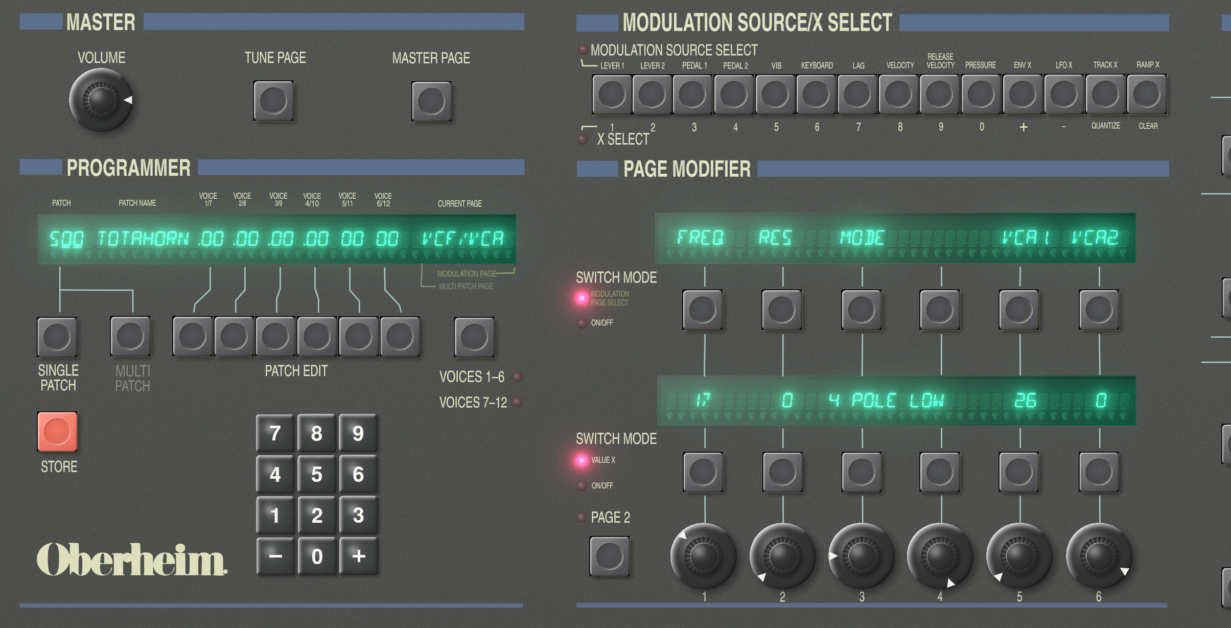
Task: Tap keypad digit 1
Action: pos(275,515)
